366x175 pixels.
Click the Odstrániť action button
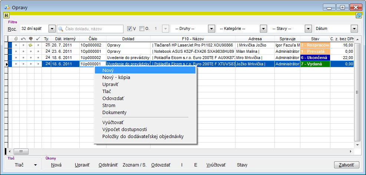108,165
